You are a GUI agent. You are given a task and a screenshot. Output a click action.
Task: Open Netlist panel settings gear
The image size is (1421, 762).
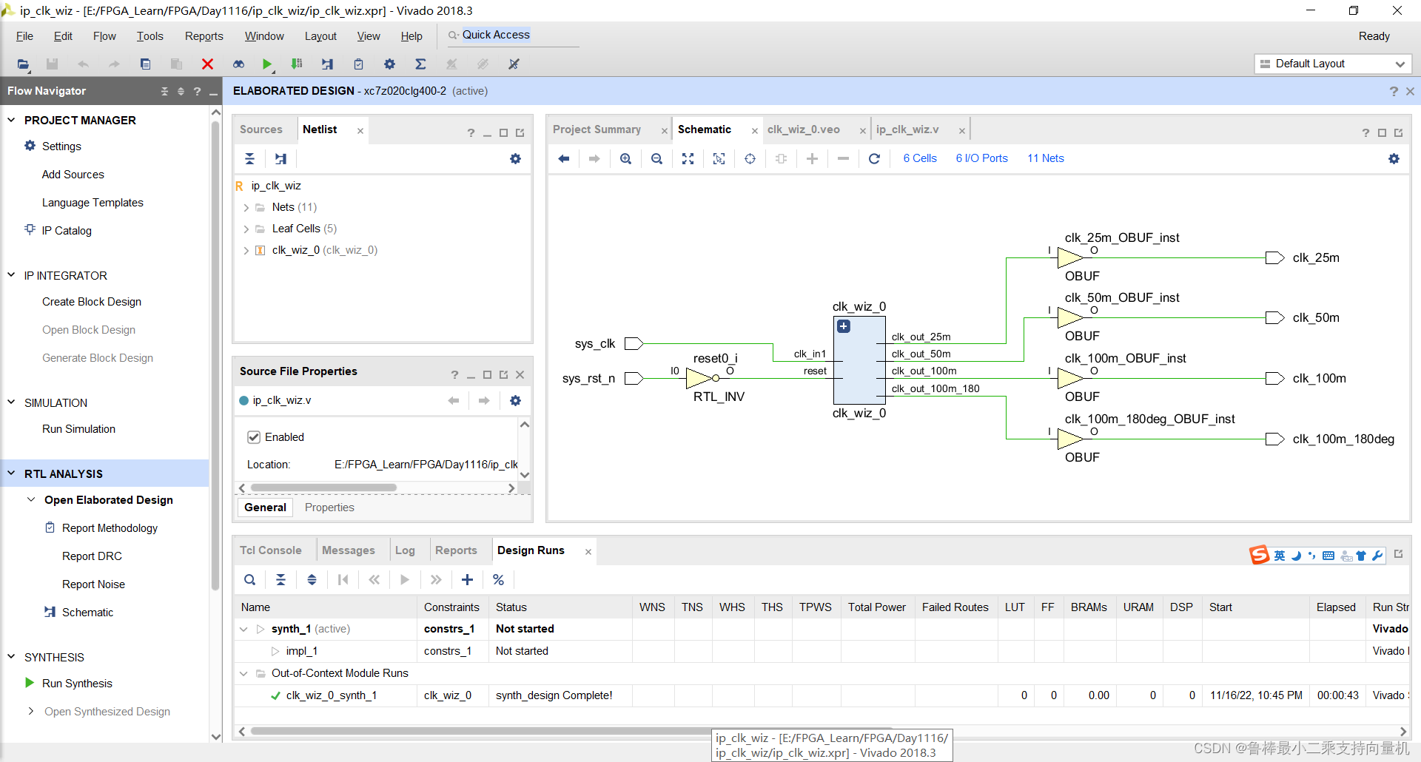[515, 158]
